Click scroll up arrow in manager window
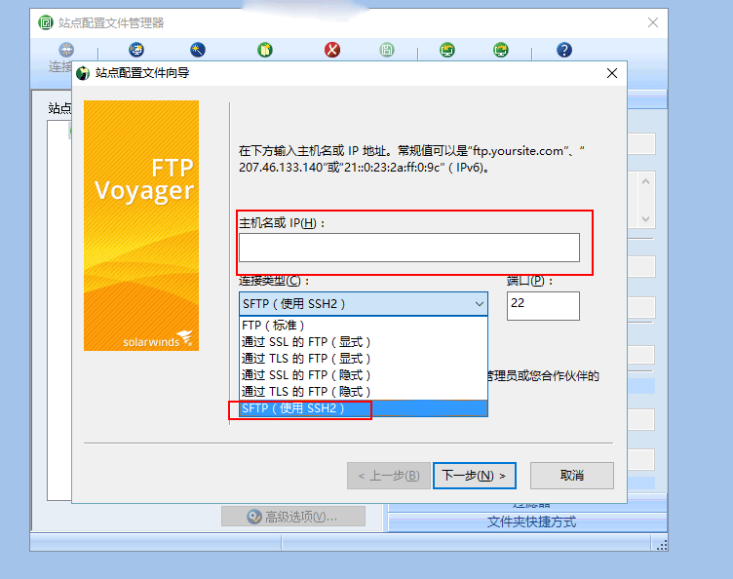The width and height of the screenshot is (733, 579). 645,181
